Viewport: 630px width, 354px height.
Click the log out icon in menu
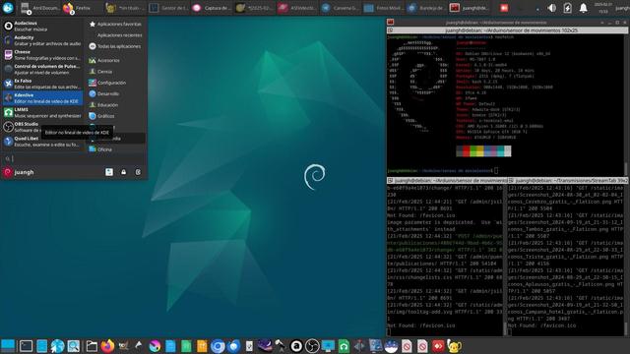pos(138,172)
